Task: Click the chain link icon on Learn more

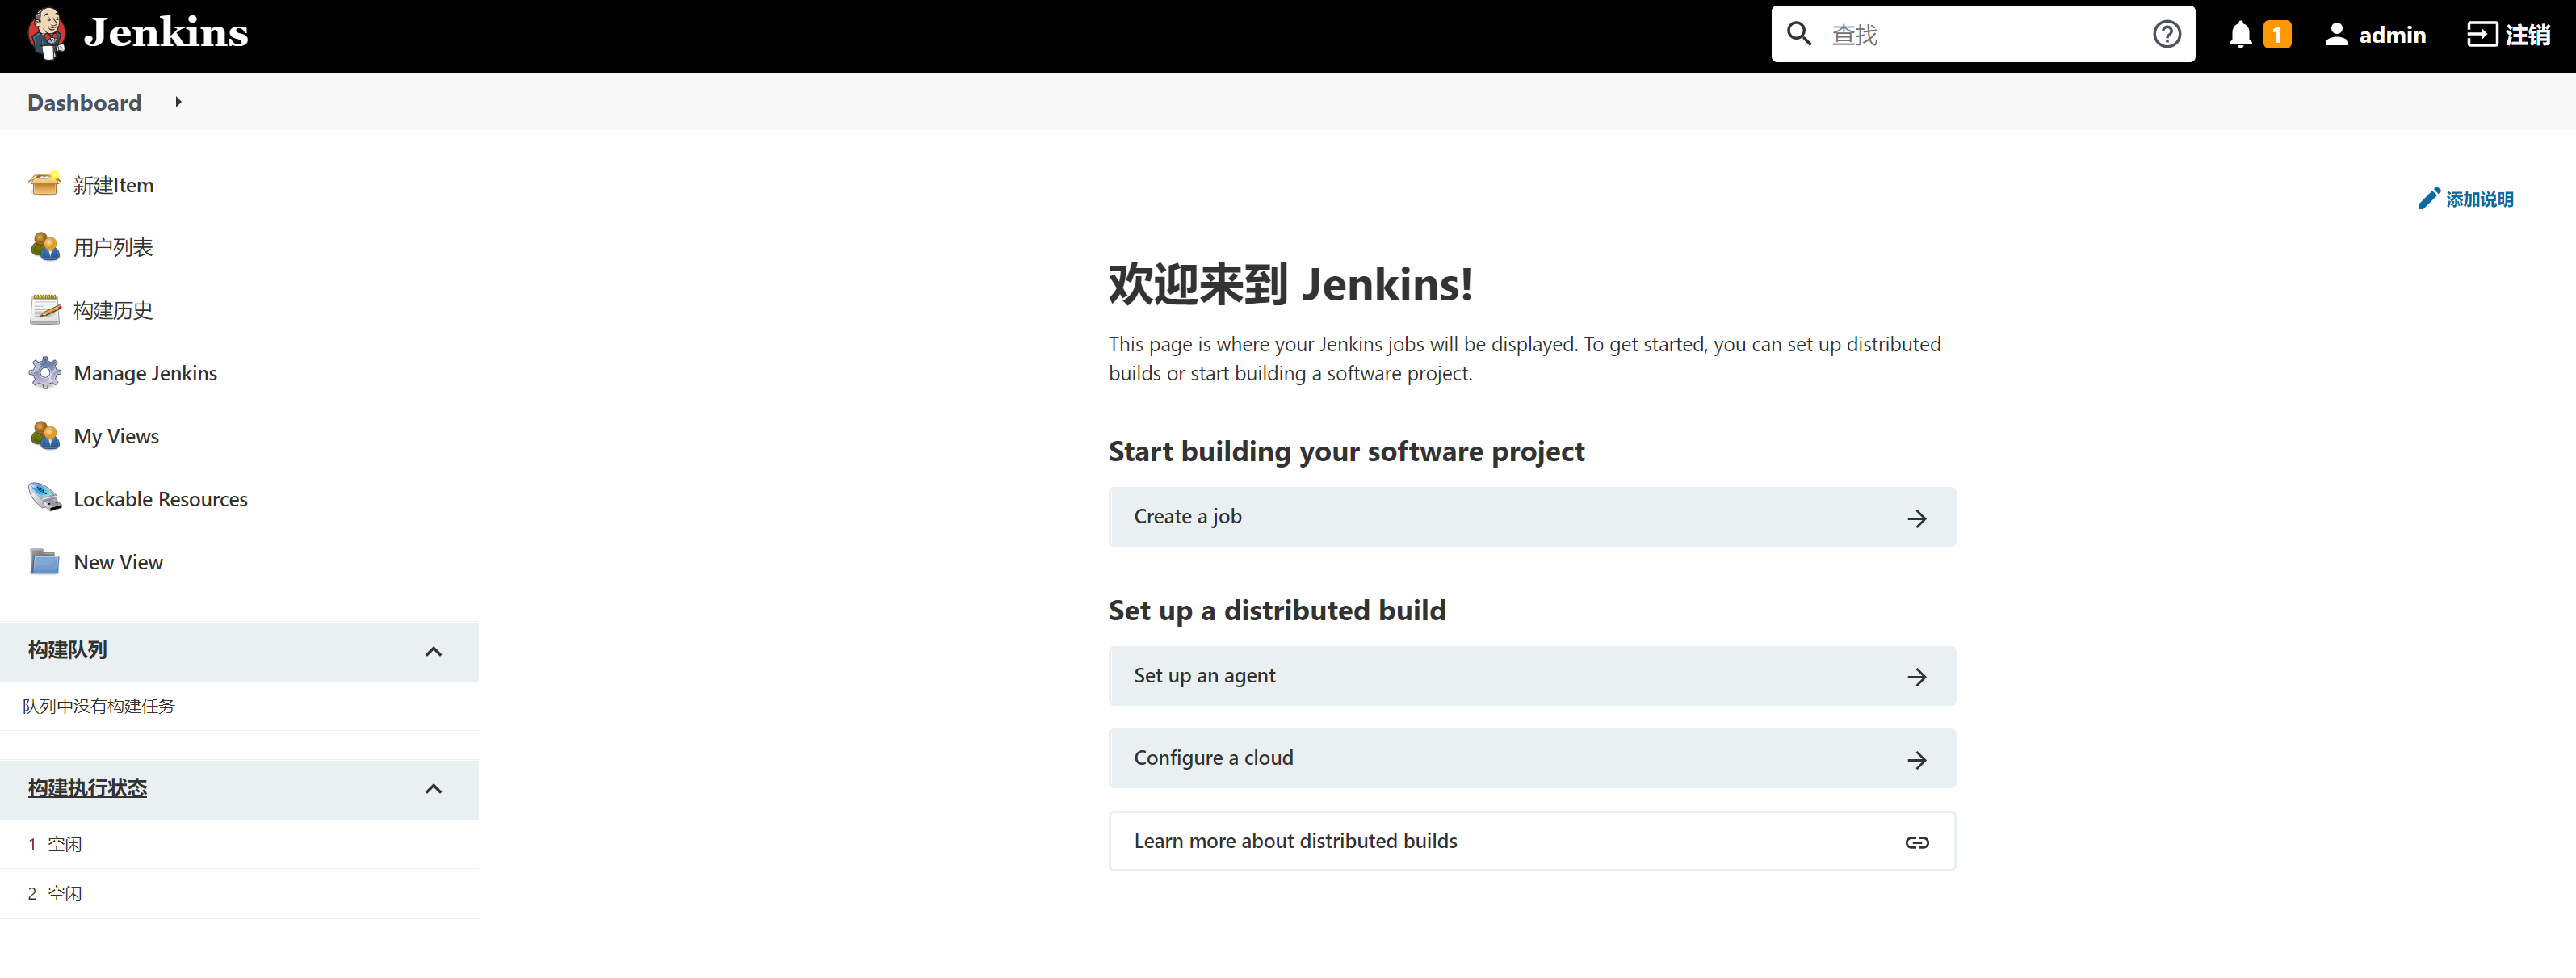Action: 1916,842
